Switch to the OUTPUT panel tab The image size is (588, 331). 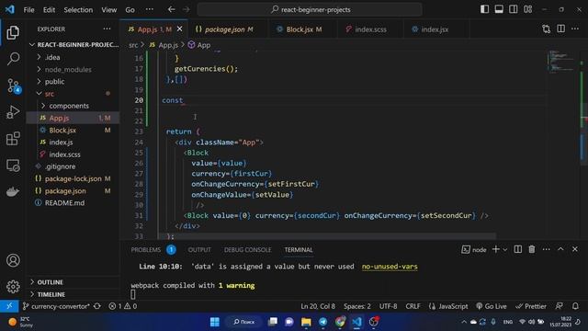(x=199, y=249)
